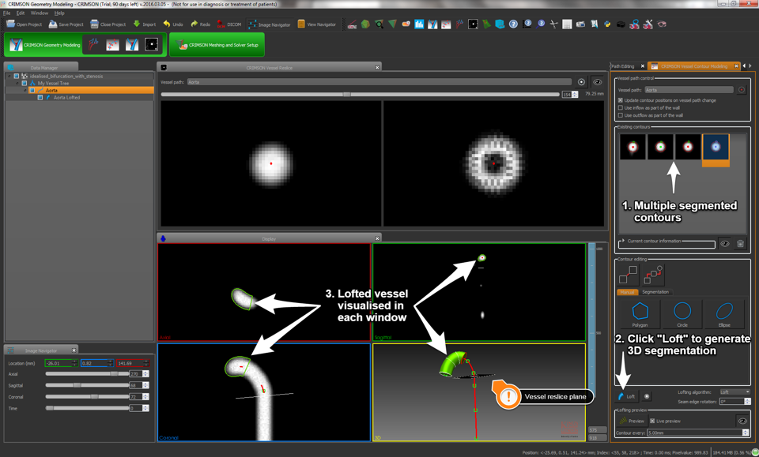The width and height of the screenshot is (759, 457).
Task: Select the Ellipse contour tool
Action: 724,313
